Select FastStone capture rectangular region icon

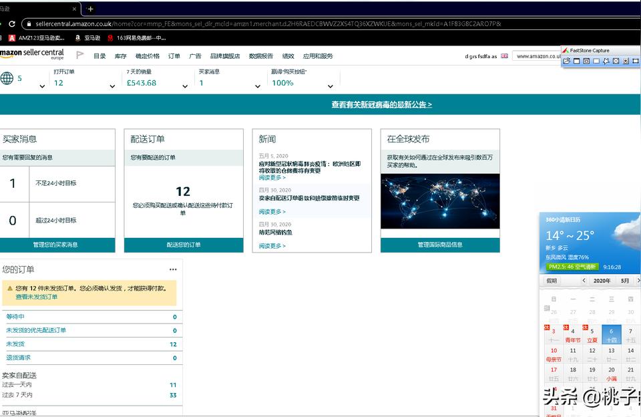pos(596,61)
